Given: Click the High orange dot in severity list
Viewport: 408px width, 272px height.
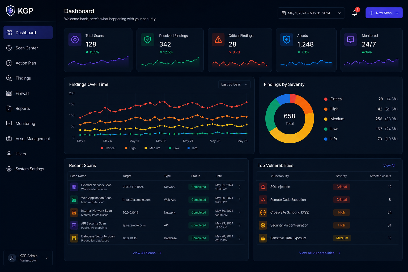Looking at the screenshot, I should pos(326,109).
